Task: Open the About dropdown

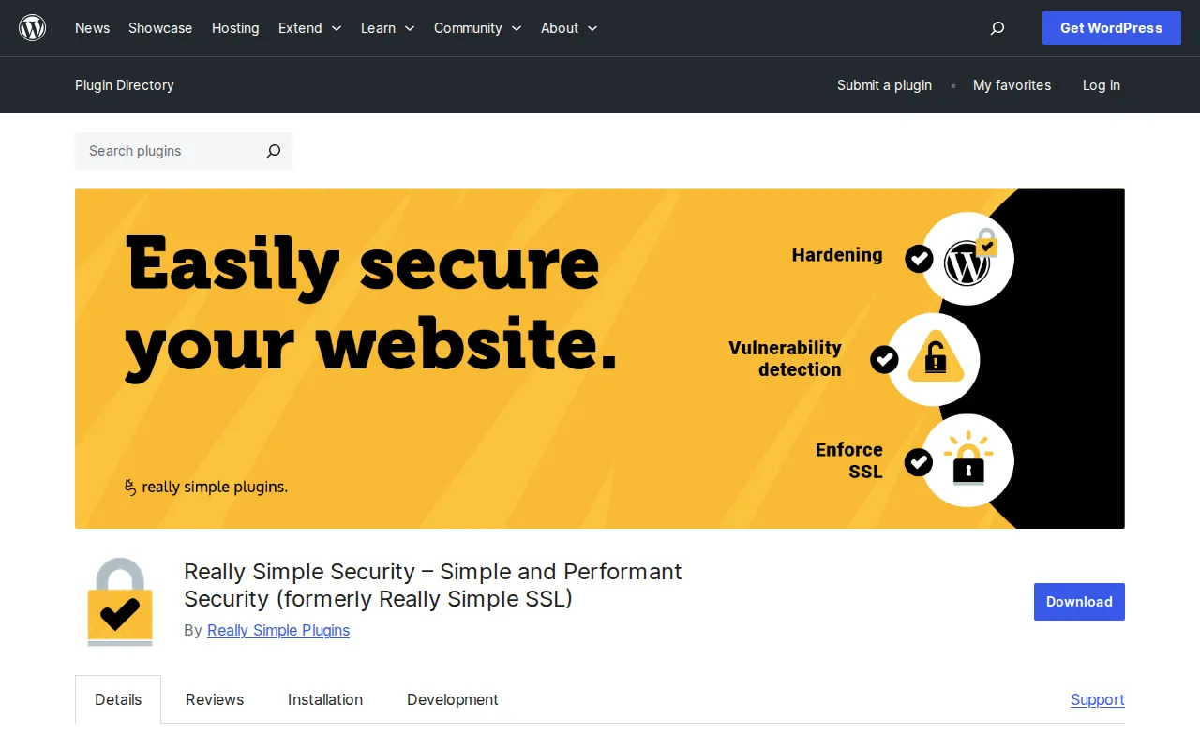Action: click(568, 28)
